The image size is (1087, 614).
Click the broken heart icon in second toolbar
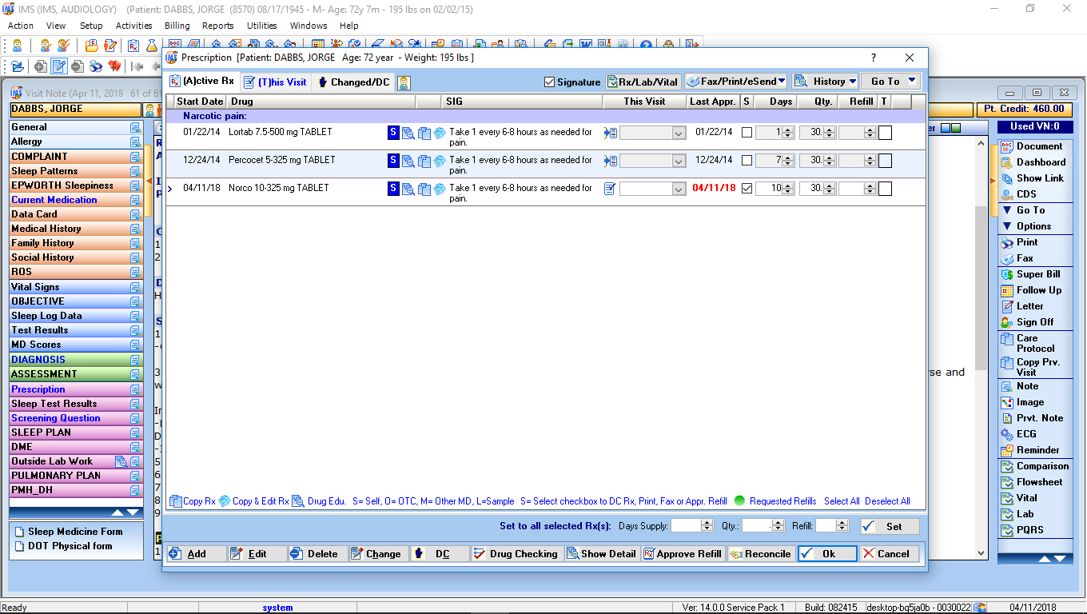tap(114, 66)
